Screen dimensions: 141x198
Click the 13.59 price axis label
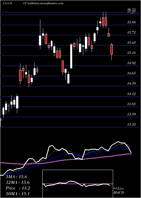point(131,114)
